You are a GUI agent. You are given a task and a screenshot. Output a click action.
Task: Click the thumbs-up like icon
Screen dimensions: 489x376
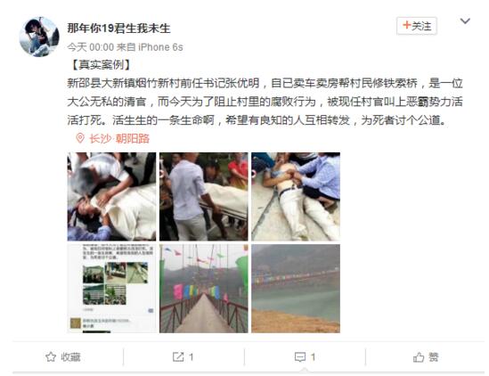(x=419, y=357)
